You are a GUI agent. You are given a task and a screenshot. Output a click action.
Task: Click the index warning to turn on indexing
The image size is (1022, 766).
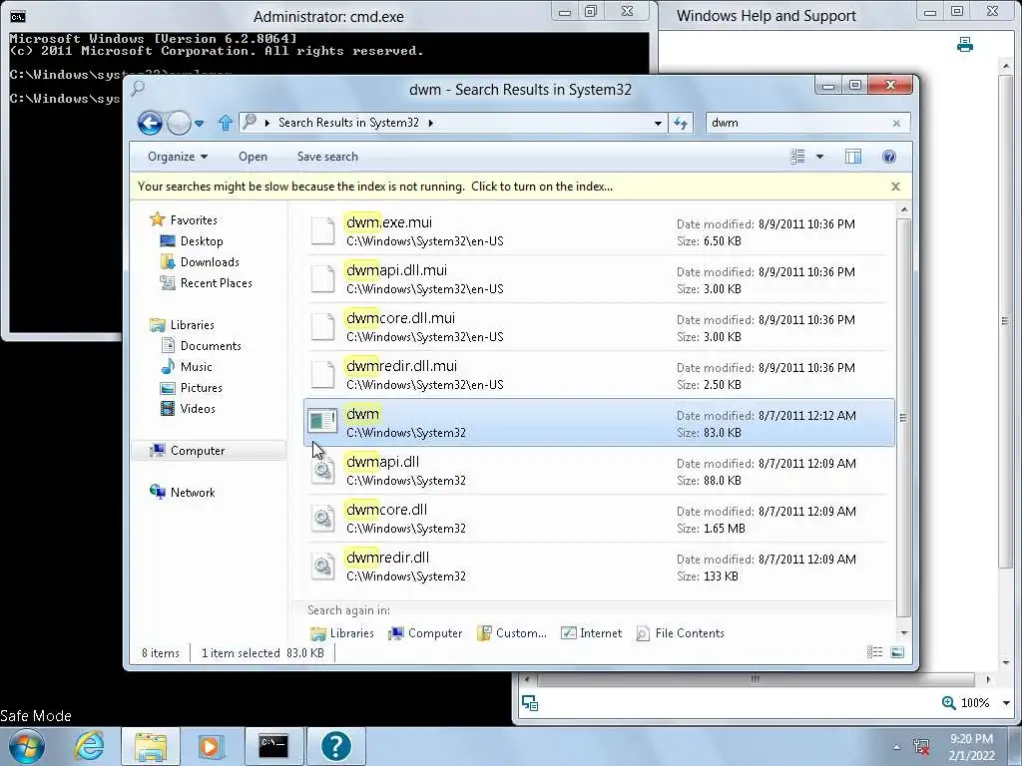(x=375, y=187)
